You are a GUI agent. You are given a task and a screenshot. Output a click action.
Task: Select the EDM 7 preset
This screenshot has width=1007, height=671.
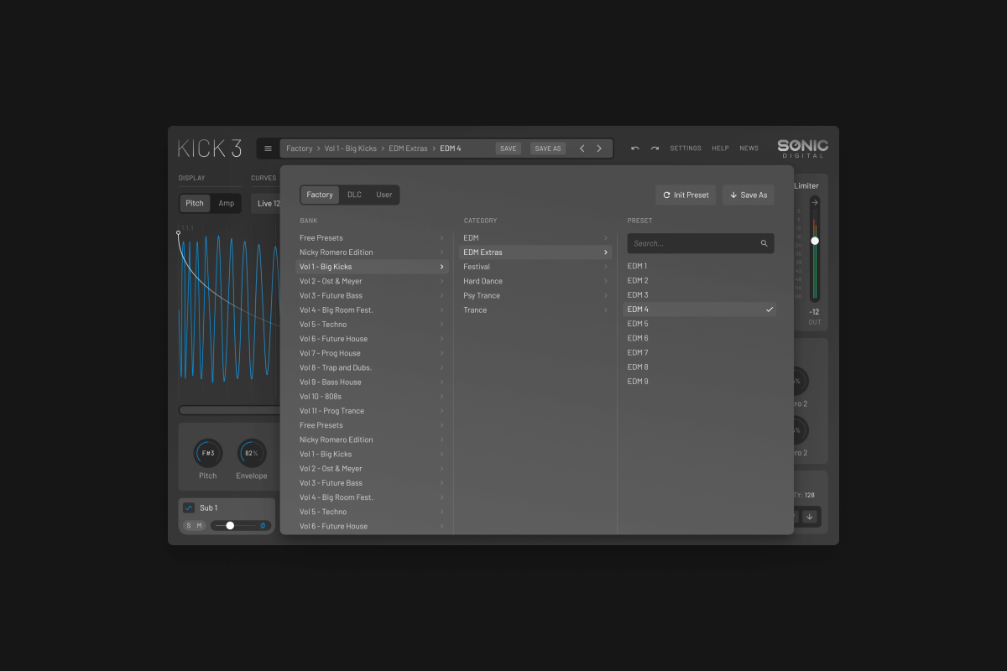(638, 352)
